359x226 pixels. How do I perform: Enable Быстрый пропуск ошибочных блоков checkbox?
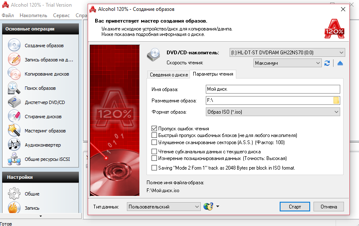pyautogui.click(x=154, y=135)
